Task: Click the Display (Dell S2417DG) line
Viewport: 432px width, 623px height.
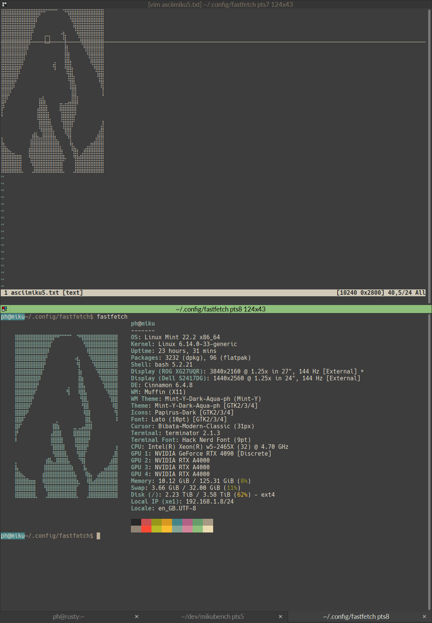Action: tap(245, 378)
